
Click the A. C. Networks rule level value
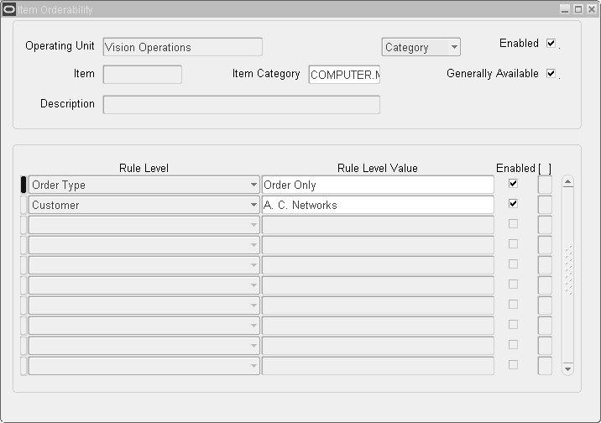(x=378, y=205)
